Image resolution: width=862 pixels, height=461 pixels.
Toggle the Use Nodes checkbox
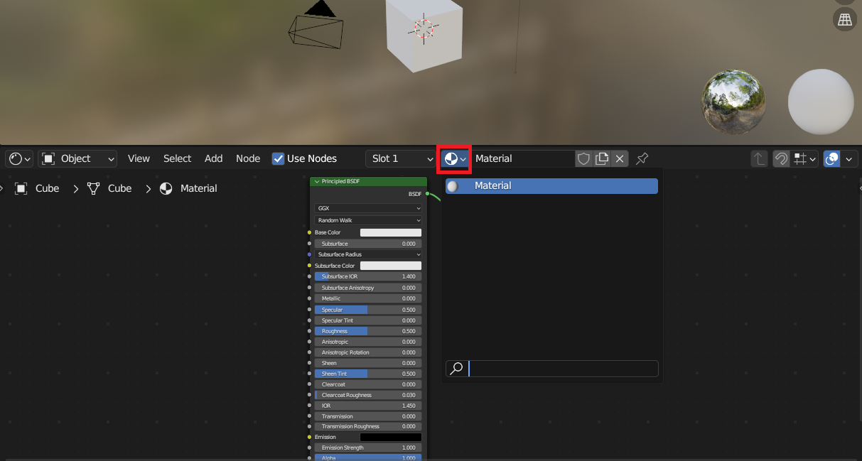point(279,158)
